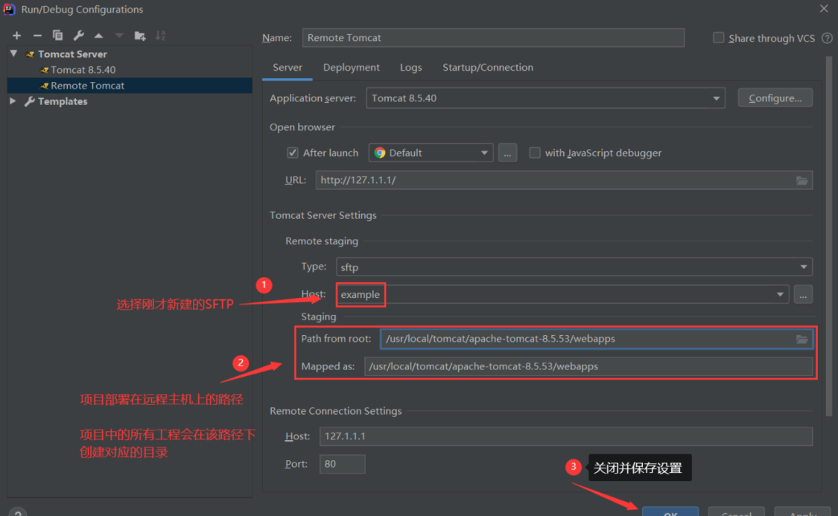Switch to the Server tab

click(x=288, y=67)
